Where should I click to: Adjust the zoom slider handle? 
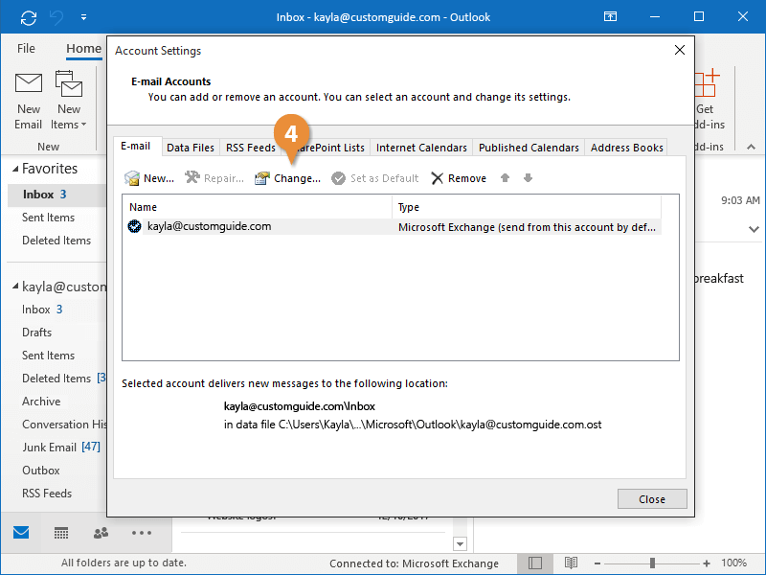tap(652, 563)
